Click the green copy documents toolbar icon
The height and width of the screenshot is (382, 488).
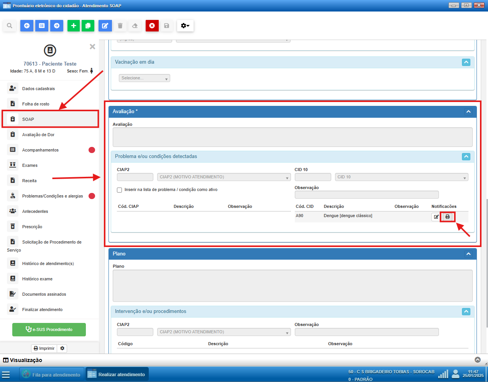pyautogui.click(x=88, y=26)
